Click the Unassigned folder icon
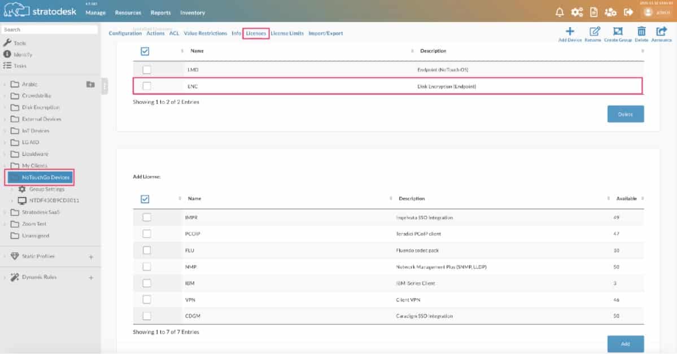Screen dimensions: 677x354 click(x=15, y=235)
